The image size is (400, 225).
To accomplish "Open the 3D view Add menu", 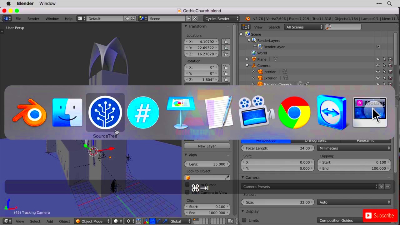I will (x=50, y=221).
